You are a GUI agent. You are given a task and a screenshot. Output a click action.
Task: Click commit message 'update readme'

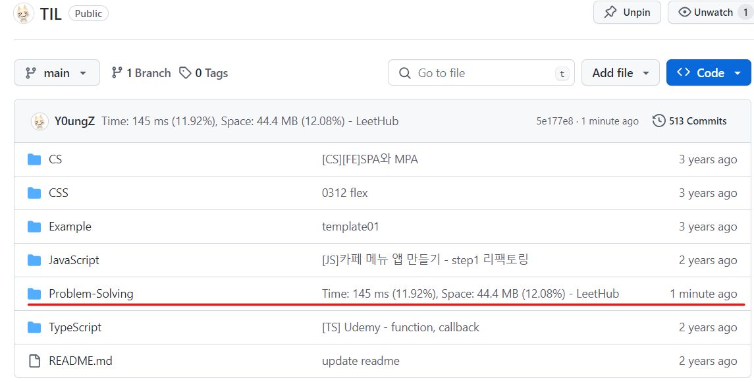pos(361,361)
